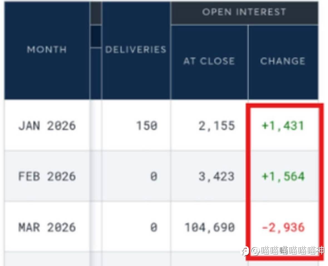The width and height of the screenshot is (328, 266).
Task: Click the MONTH column header
Action: [x=47, y=50]
